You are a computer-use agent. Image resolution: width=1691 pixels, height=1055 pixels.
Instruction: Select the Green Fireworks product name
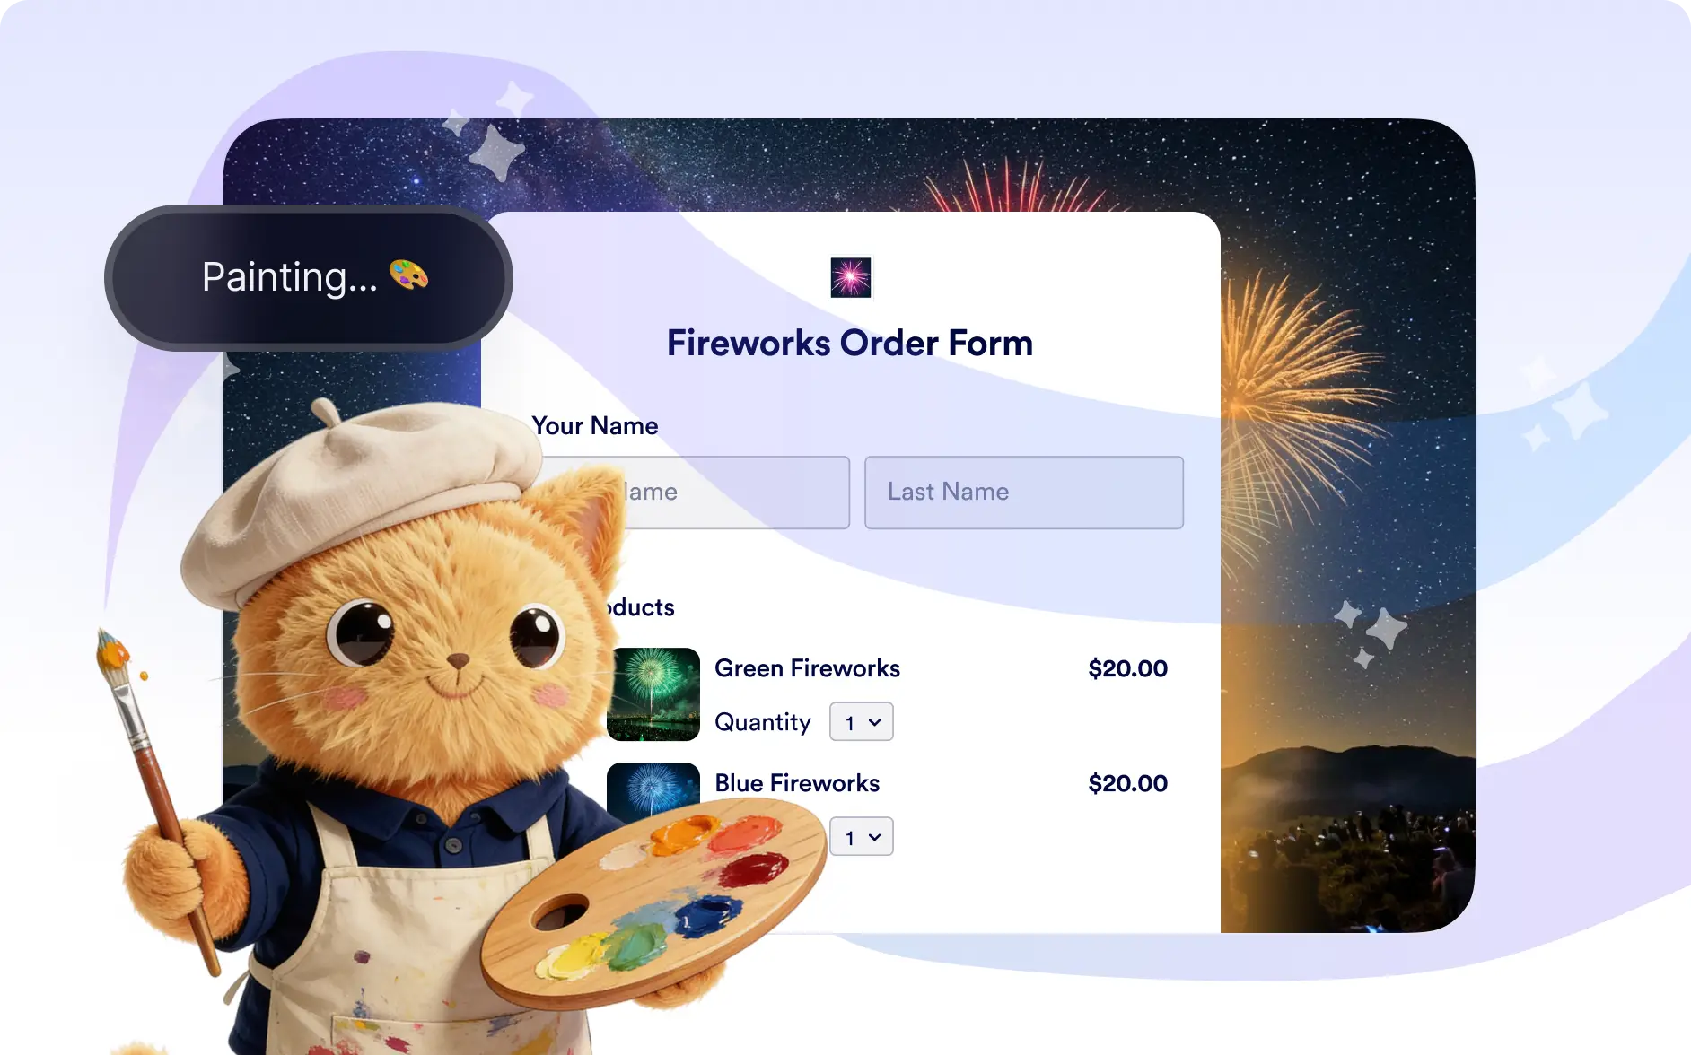point(807,668)
